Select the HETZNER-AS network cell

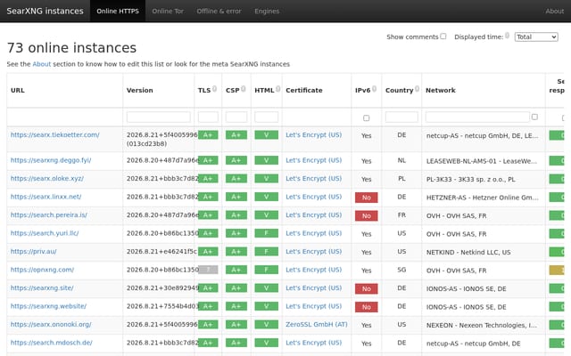tap(482, 198)
